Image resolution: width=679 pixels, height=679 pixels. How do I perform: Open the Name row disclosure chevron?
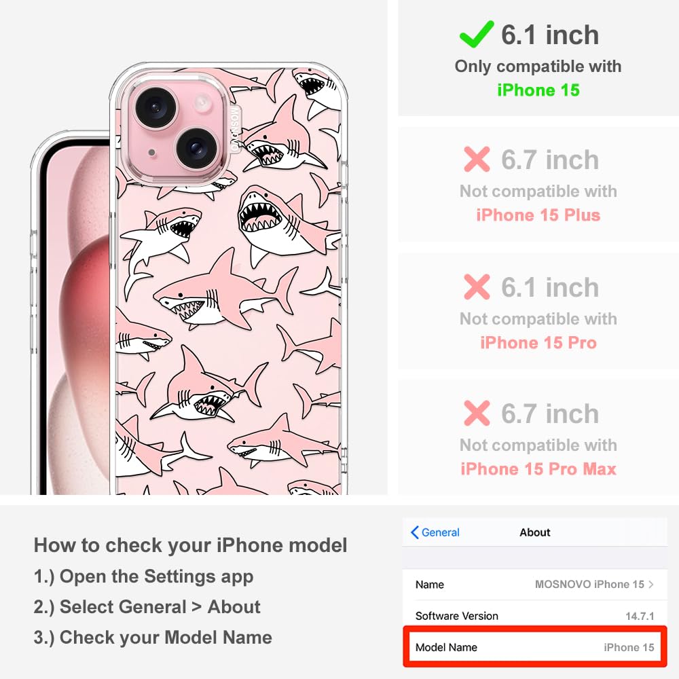[x=651, y=584]
